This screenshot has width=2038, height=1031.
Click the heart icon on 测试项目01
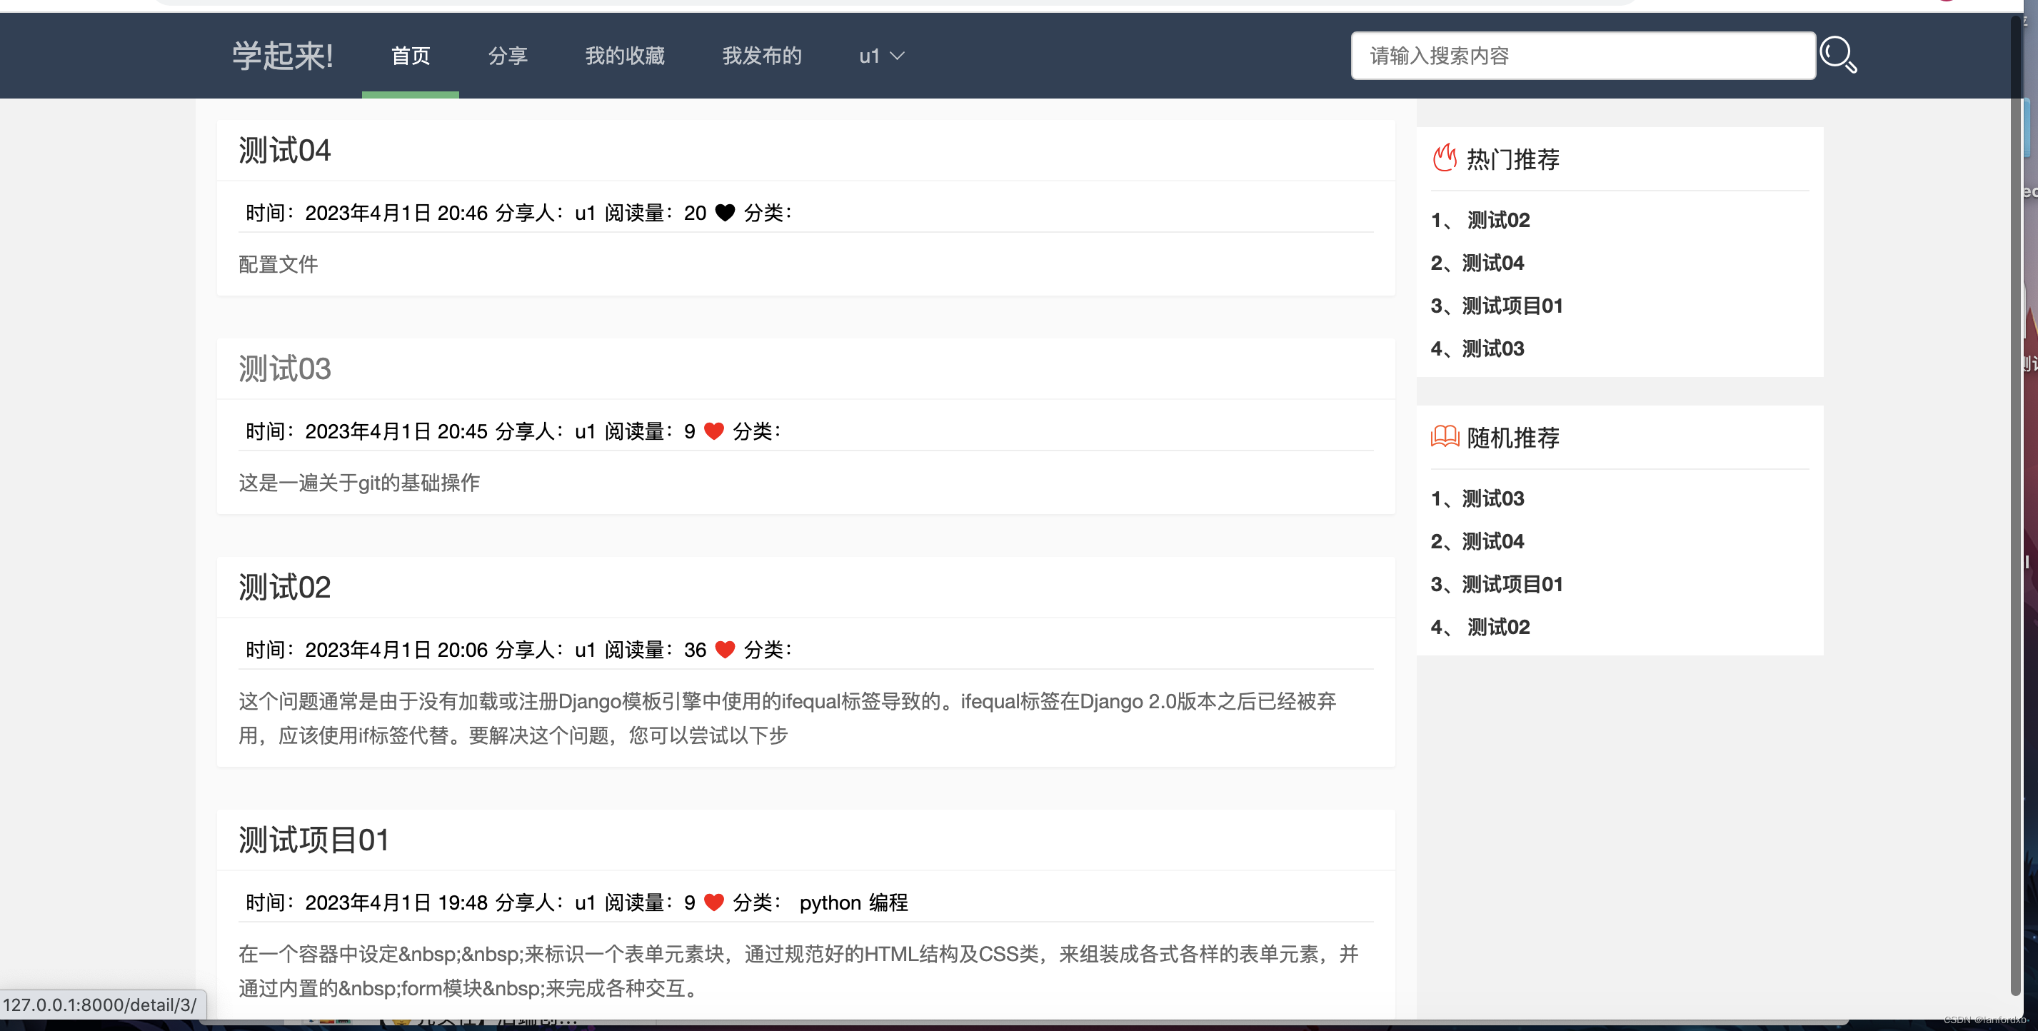713,902
